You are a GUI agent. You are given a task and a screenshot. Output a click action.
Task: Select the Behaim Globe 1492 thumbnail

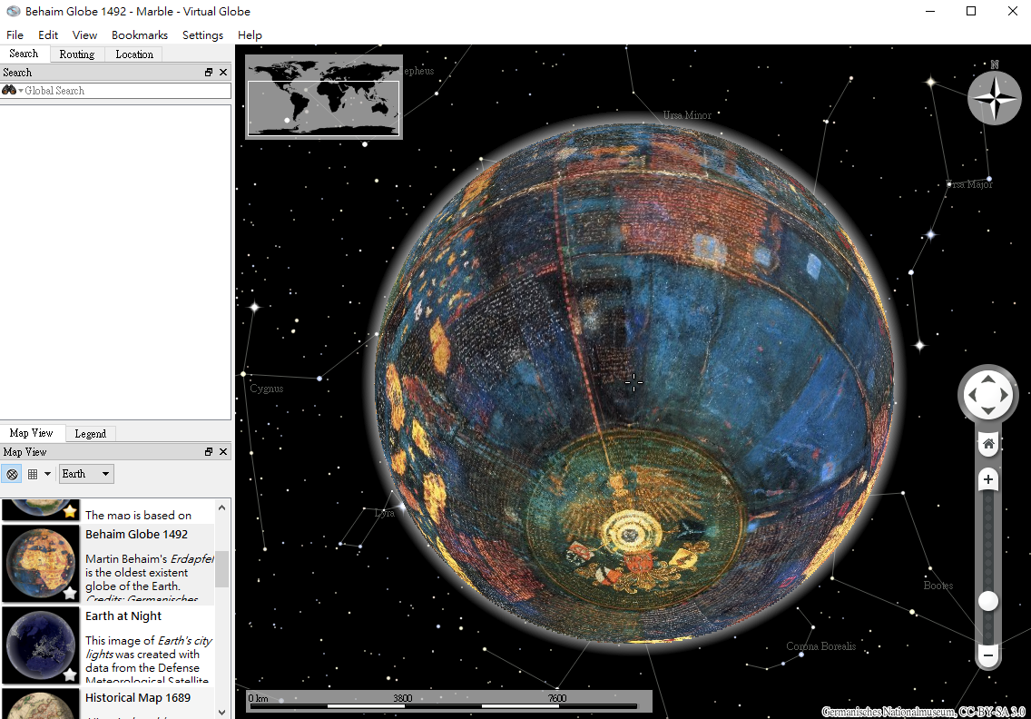tap(40, 564)
